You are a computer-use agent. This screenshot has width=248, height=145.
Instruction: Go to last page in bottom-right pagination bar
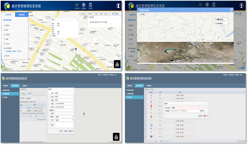click(x=167, y=141)
